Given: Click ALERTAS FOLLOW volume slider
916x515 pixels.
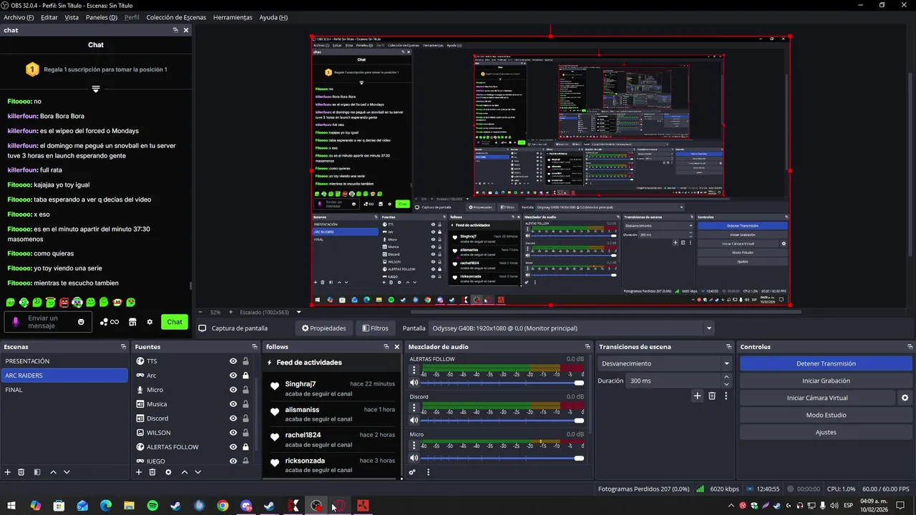Looking at the screenshot, I should pos(502,383).
